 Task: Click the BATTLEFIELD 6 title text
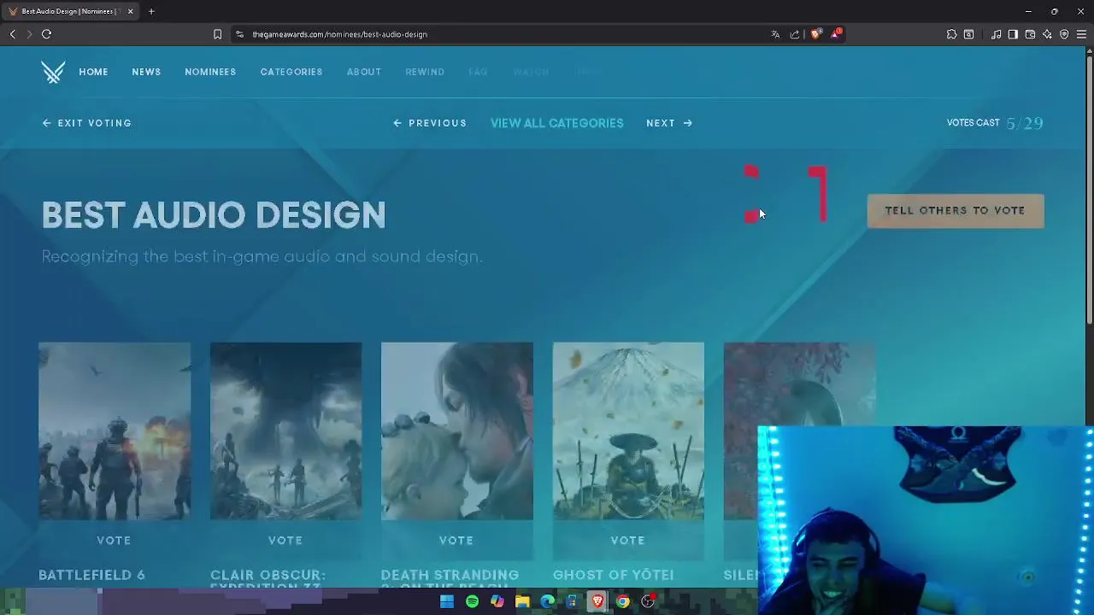click(91, 575)
